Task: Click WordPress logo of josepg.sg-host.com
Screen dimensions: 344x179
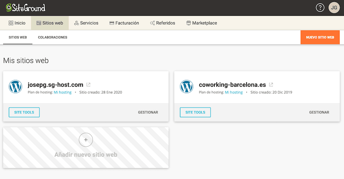Action: [x=15, y=87]
